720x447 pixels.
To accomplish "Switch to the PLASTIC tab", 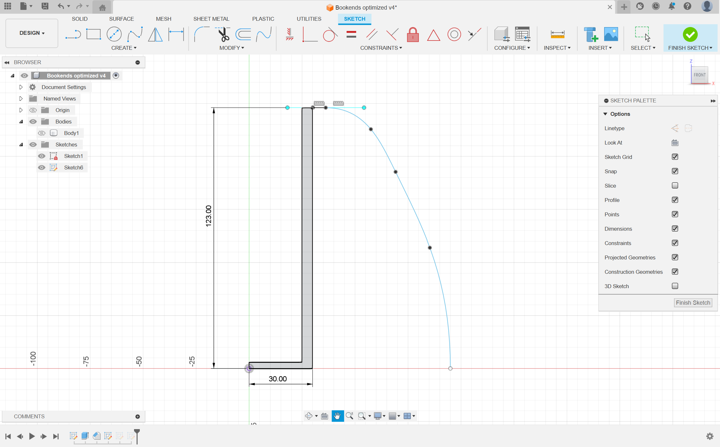I will pos(263,19).
